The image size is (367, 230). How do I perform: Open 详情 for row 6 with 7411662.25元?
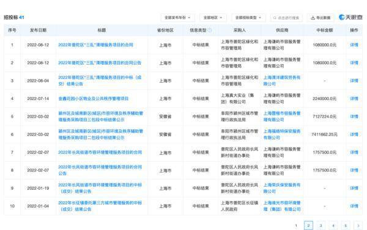pyautogui.click(x=354, y=134)
